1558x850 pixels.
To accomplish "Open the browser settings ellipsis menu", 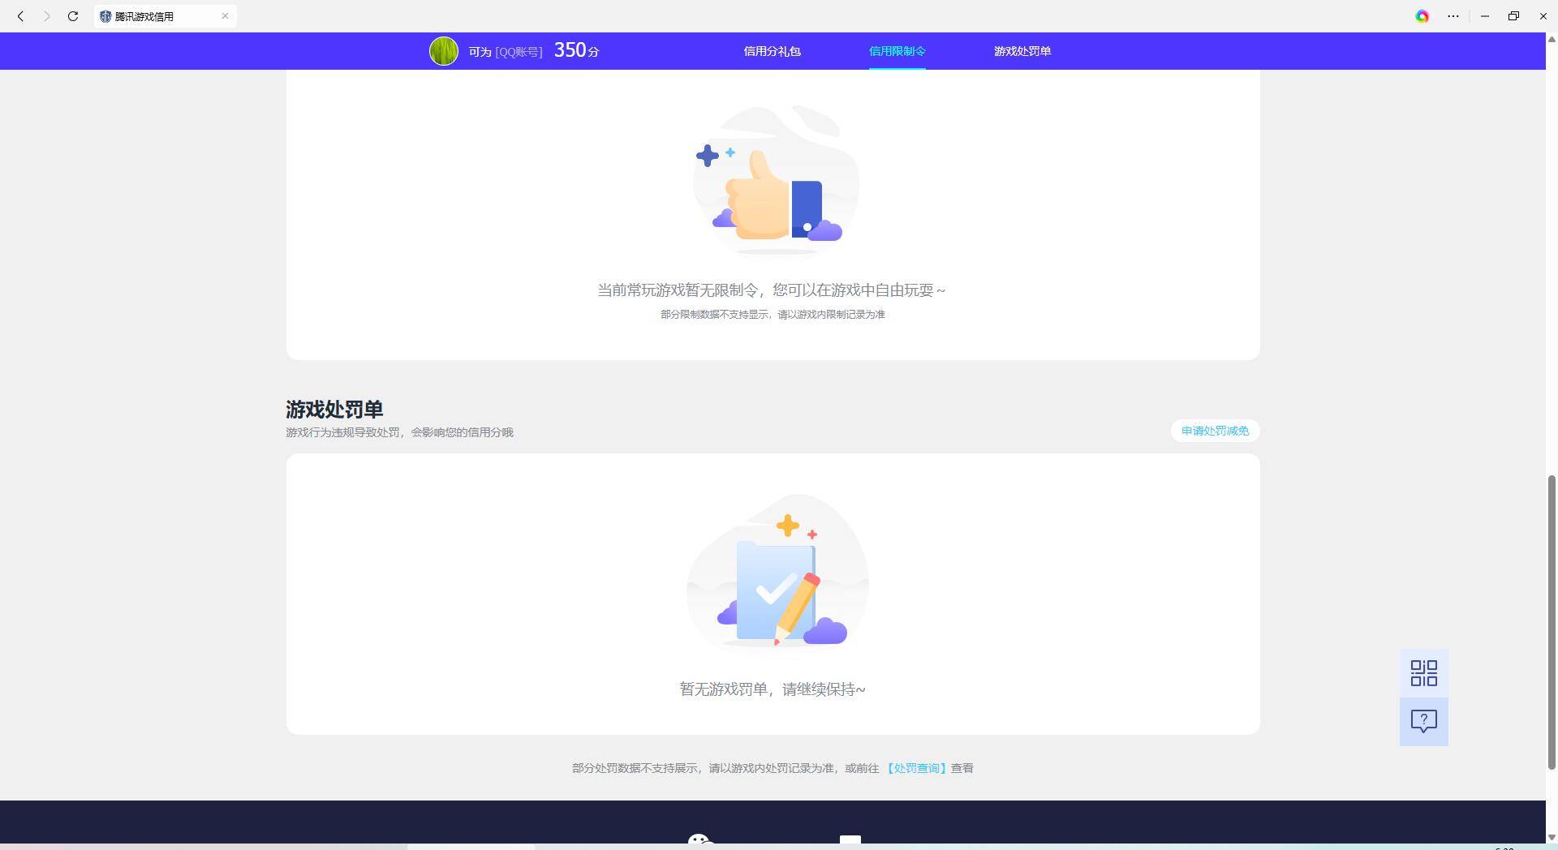I will (x=1453, y=16).
